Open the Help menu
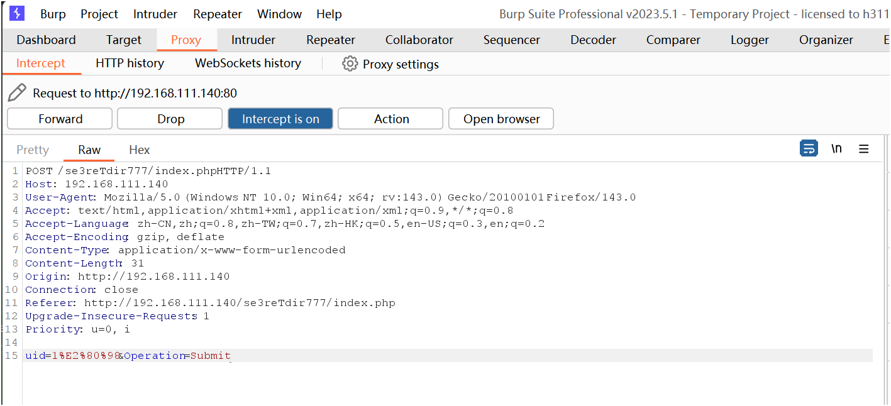Viewport: 891px width, 406px height. [x=329, y=14]
